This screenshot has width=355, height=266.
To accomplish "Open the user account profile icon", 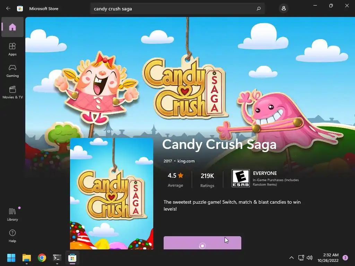I will [x=284, y=9].
